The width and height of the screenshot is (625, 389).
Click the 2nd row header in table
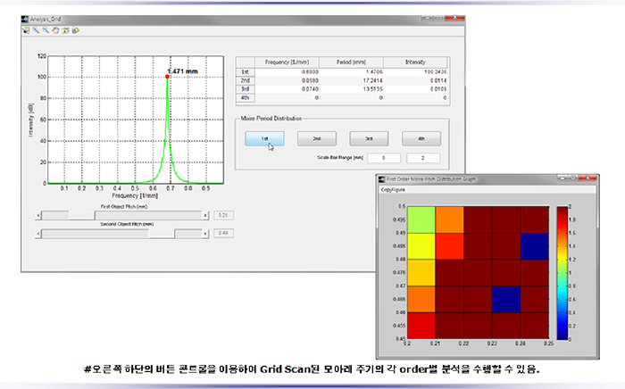(246, 81)
